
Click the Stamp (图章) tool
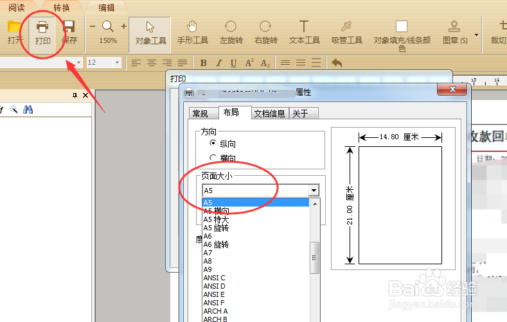(454, 32)
